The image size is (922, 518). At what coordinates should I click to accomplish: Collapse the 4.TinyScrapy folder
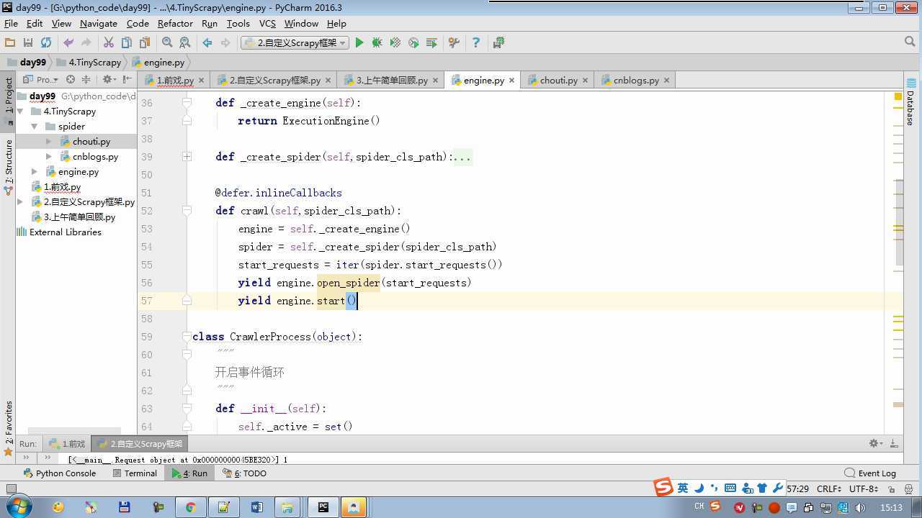click(20, 112)
